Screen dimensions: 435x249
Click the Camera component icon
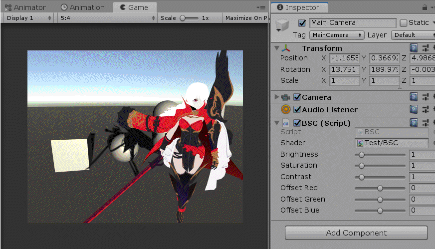pos(285,97)
